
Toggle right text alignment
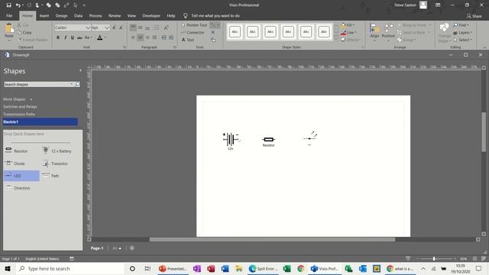pyautogui.click(x=147, y=37)
